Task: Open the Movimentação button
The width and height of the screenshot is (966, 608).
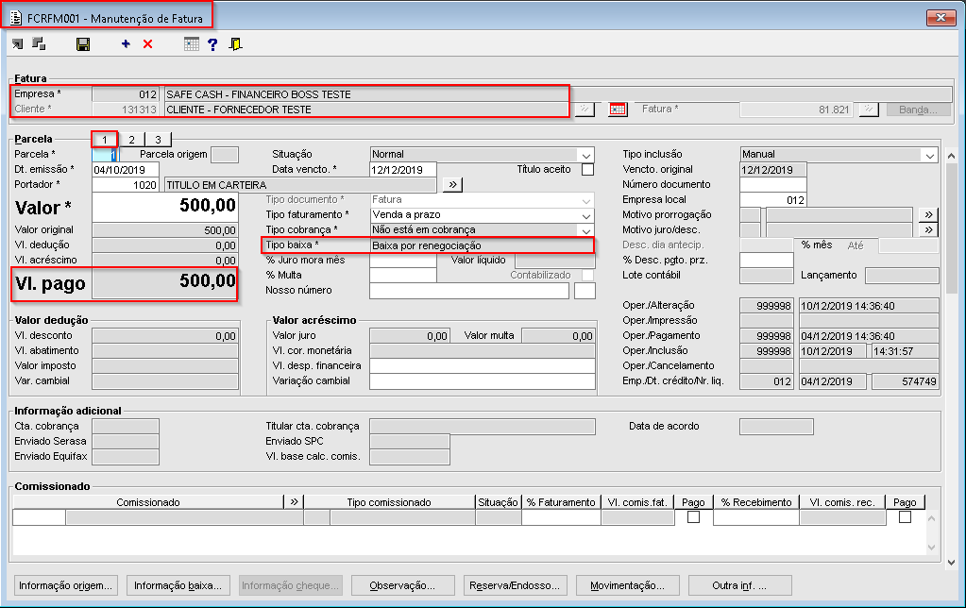Action: tap(627, 585)
